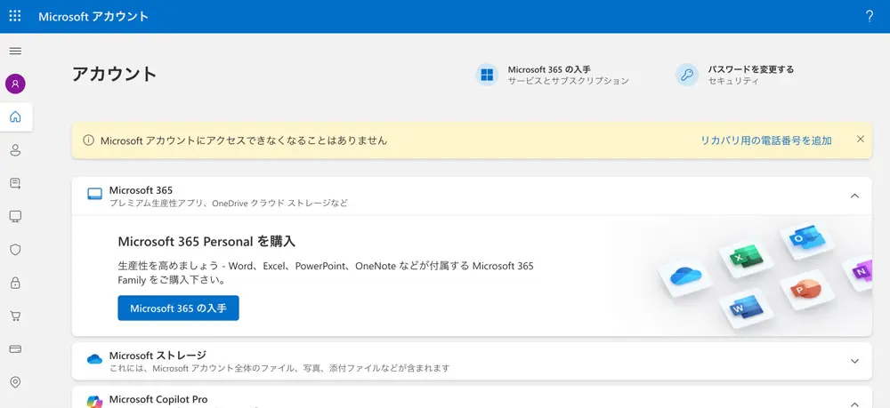Click the blue Microsoft 365 の入手 button

coord(178,308)
